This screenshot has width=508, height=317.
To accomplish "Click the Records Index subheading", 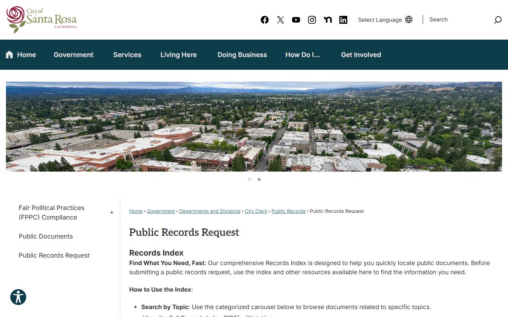I will pos(156,253).
